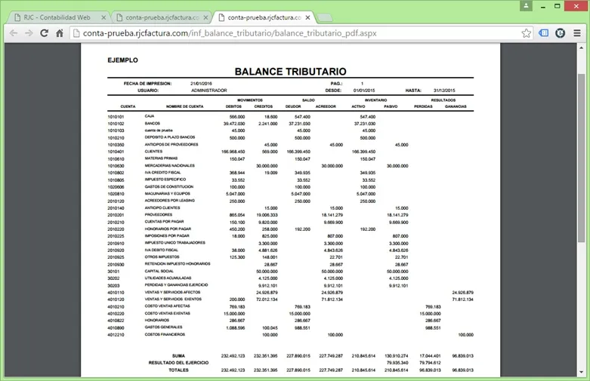Click the CAPITAL SOCIAL account name
This screenshot has height=381, width=590.
click(159, 271)
